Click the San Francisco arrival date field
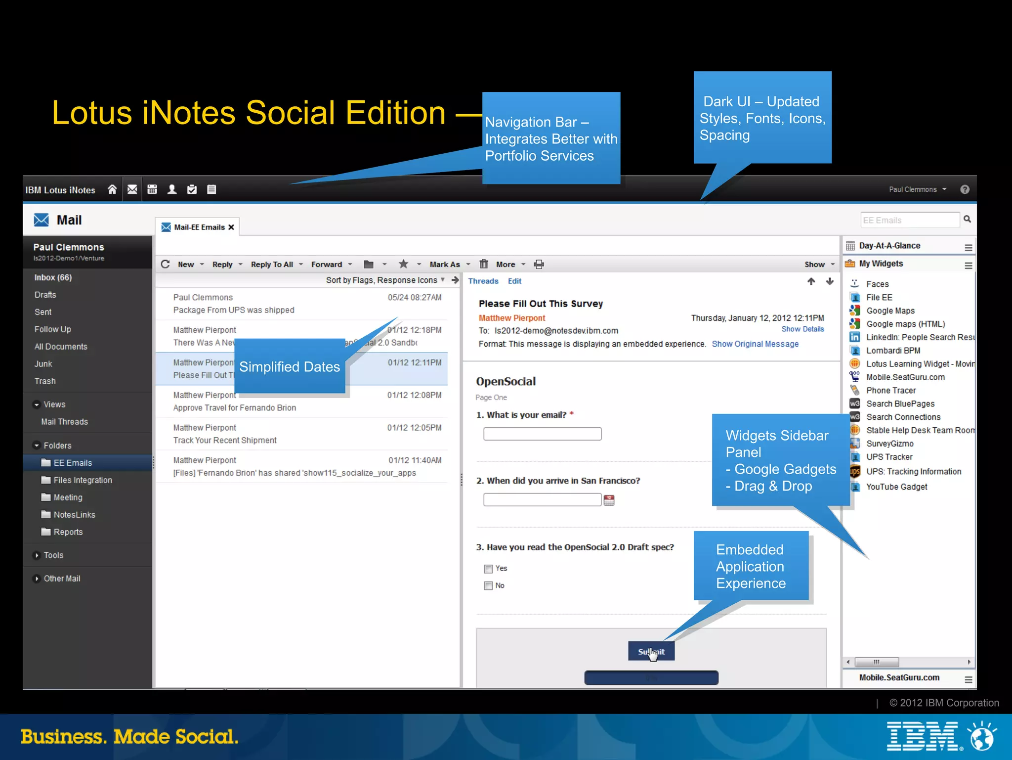The height and width of the screenshot is (760, 1012). click(542, 499)
